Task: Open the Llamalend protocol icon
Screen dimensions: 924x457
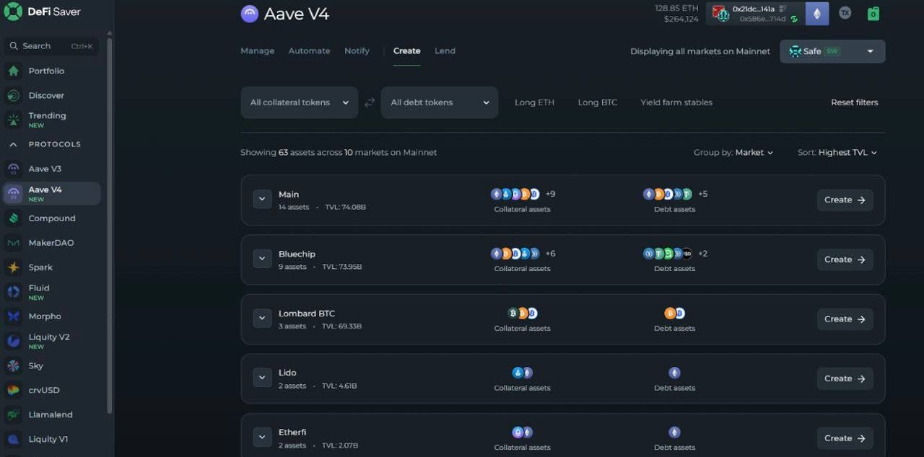Action: tap(13, 414)
